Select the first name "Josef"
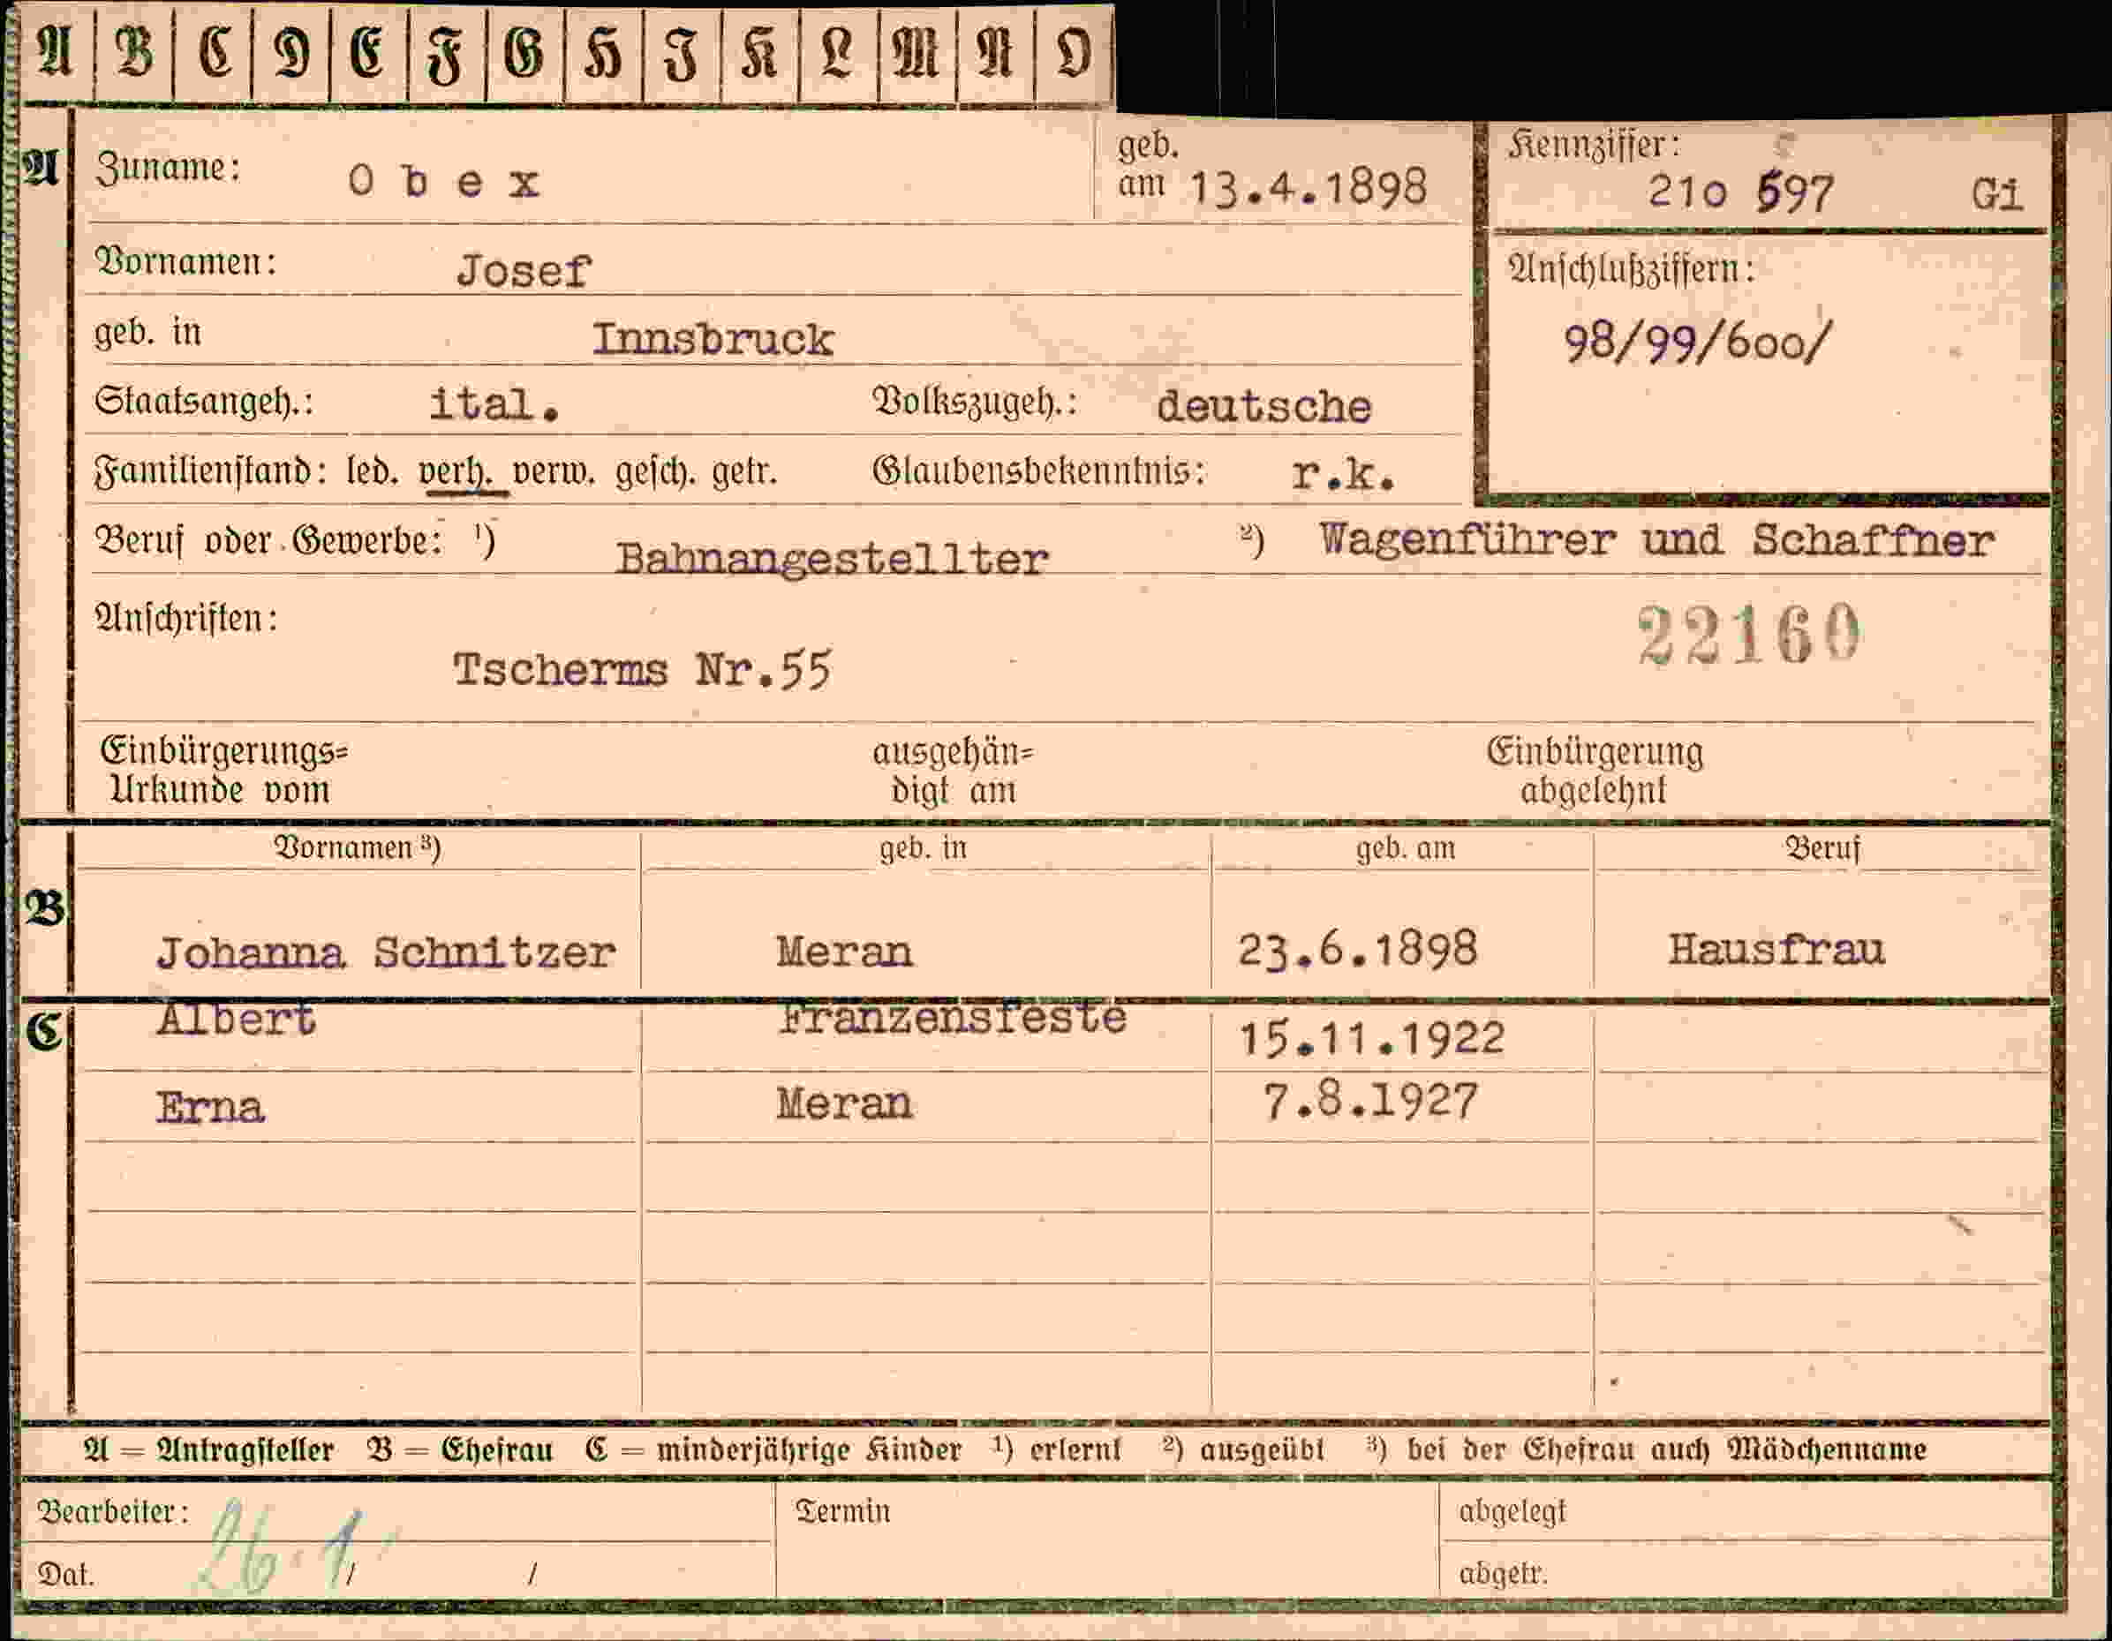Image resolution: width=2112 pixels, height=1641 pixels. click(524, 270)
